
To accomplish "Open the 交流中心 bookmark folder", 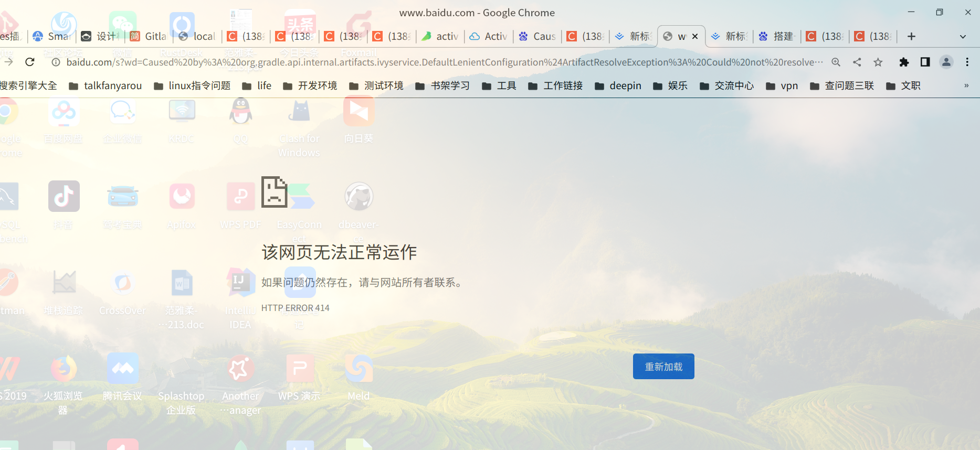I will 726,85.
